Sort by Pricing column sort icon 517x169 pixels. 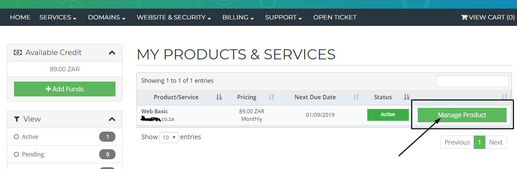point(272,97)
